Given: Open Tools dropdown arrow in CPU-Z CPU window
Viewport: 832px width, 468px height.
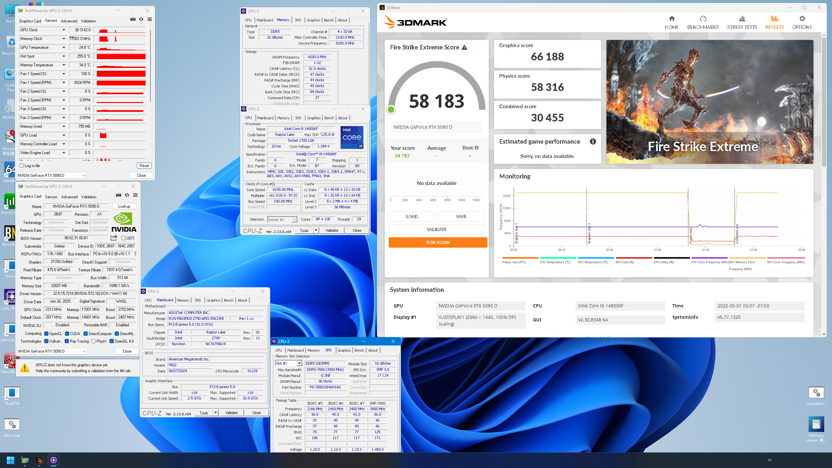Looking at the screenshot, I should pyautogui.click(x=316, y=230).
